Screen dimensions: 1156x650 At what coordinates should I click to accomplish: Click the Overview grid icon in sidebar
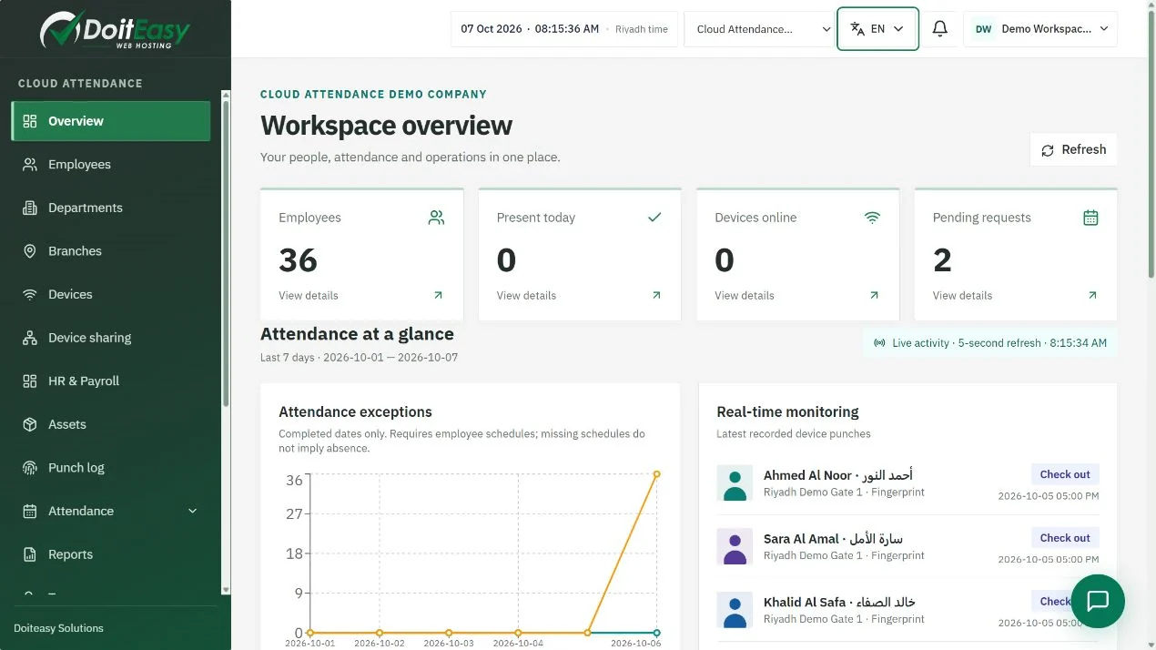tap(30, 121)
